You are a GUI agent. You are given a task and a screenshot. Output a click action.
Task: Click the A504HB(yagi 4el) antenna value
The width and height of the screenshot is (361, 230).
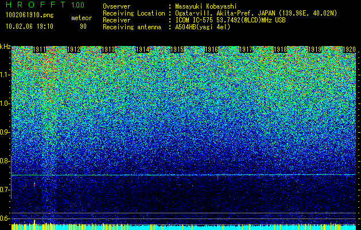pyautogui.click(x=203, y=27)
